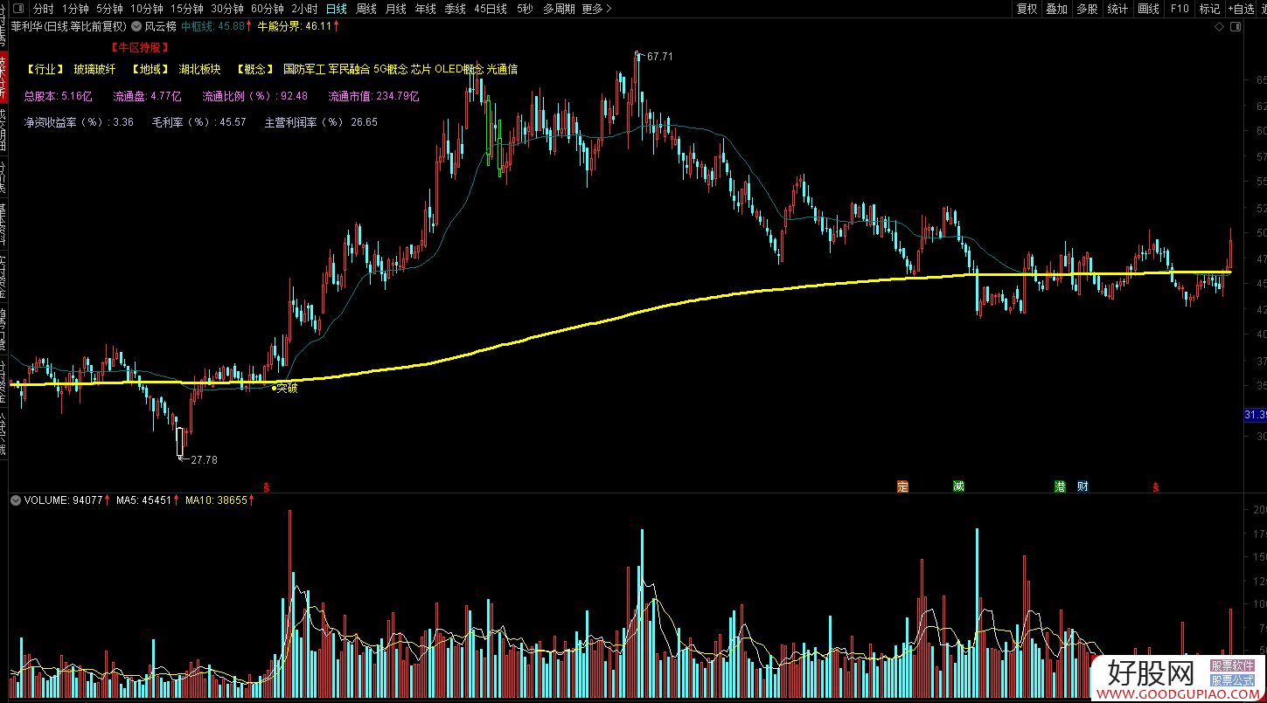Switch to the 周线 weekly chart
Screen dimensions: 1267x703
point(366,9)
